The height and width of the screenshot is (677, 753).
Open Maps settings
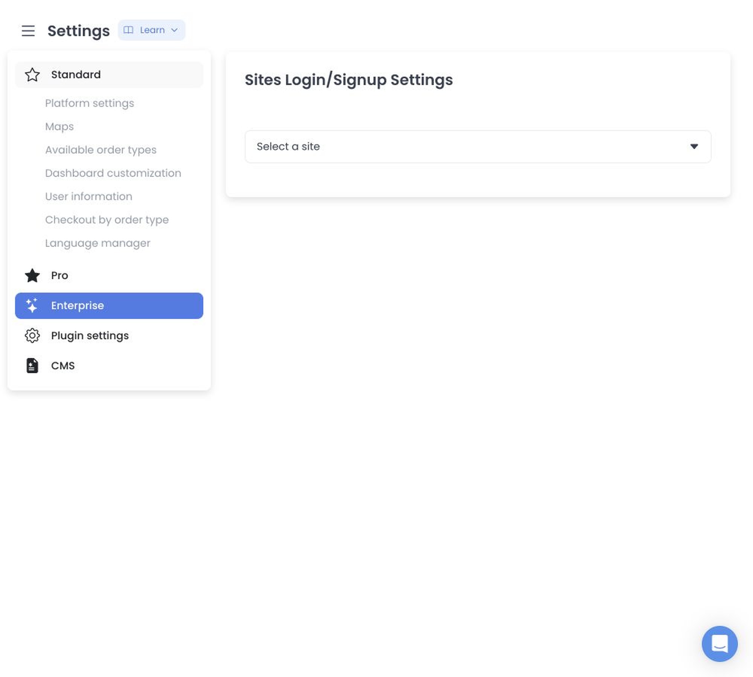click(x=59, y=126)
